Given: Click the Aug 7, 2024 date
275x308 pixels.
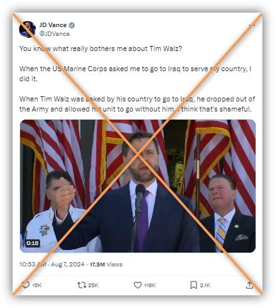Looking at the screenshot, I should 68,264.
